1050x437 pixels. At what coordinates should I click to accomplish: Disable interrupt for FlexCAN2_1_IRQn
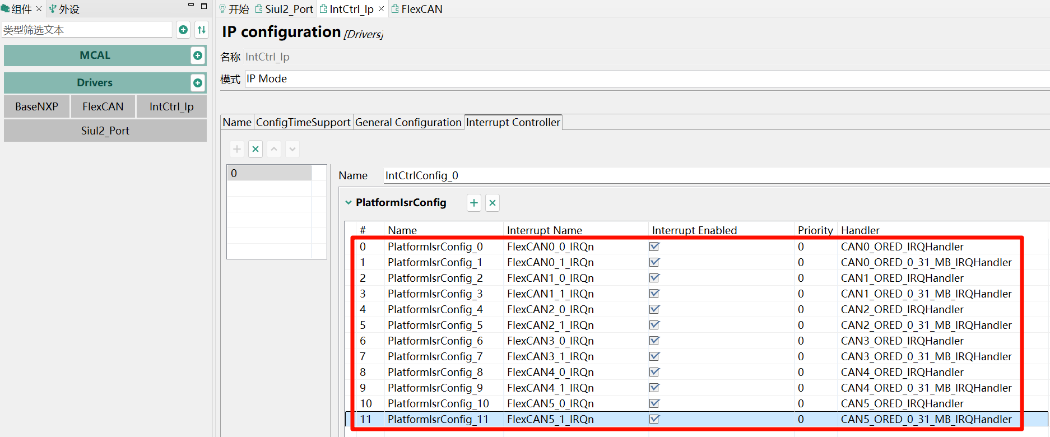tap(654, 325)
